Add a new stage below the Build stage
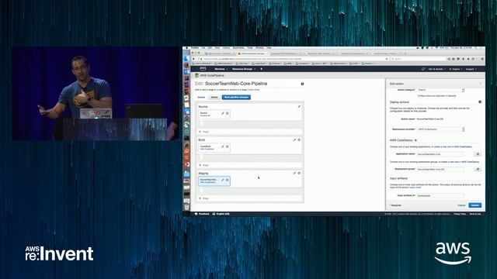497x279 pixels. pyautogui.click(x=250, y=165)
